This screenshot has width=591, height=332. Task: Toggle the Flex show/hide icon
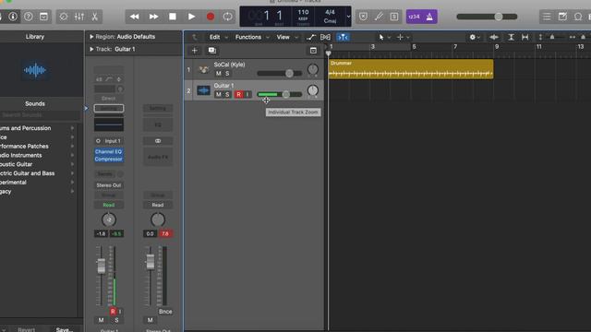[x=325, y=37]
